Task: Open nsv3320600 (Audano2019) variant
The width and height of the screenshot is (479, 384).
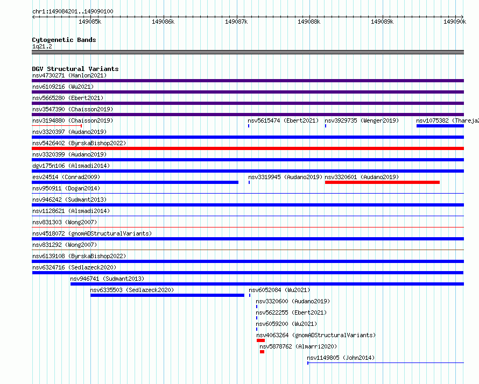Action: (293, 301)
